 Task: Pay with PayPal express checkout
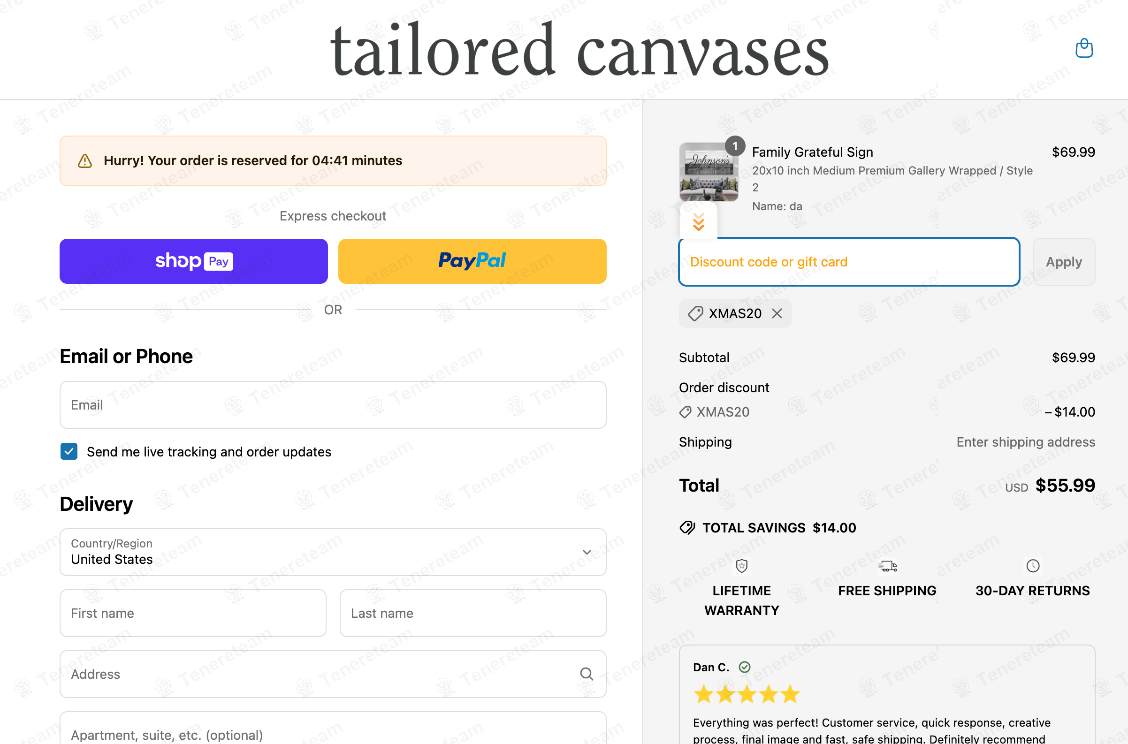tap(472, 261)
